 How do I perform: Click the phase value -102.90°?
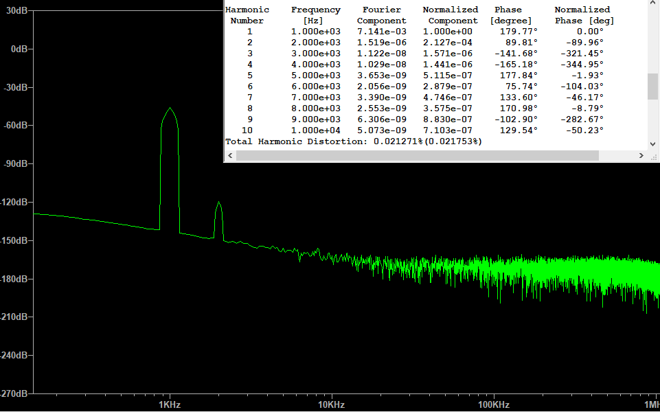(x=516, y=119)
